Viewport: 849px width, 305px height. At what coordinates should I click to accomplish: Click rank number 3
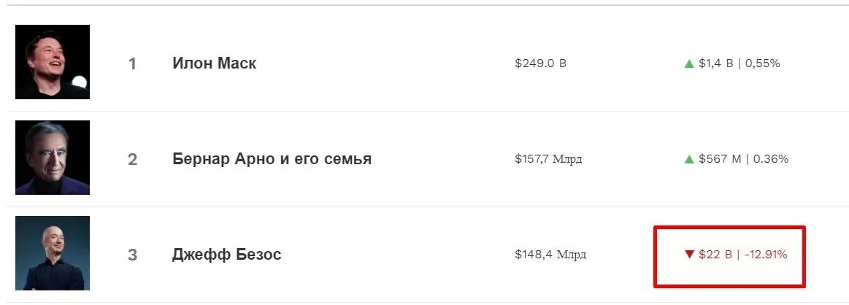tap(132, 255)
